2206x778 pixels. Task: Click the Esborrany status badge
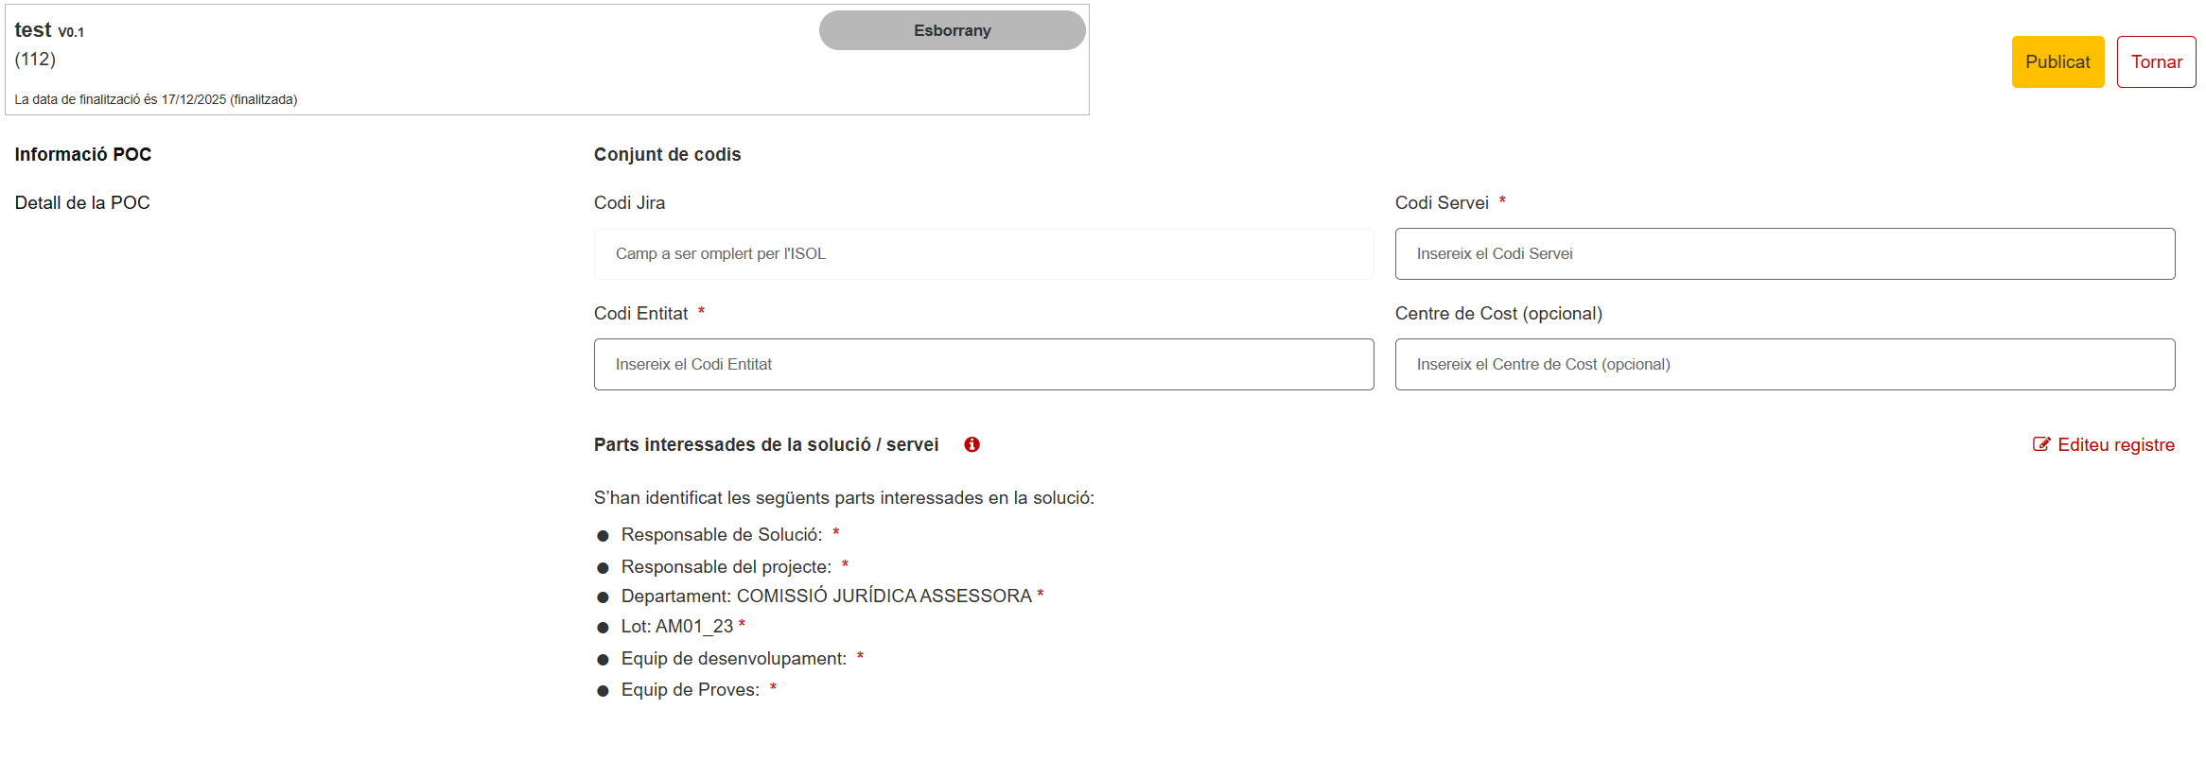click(952, 30)
